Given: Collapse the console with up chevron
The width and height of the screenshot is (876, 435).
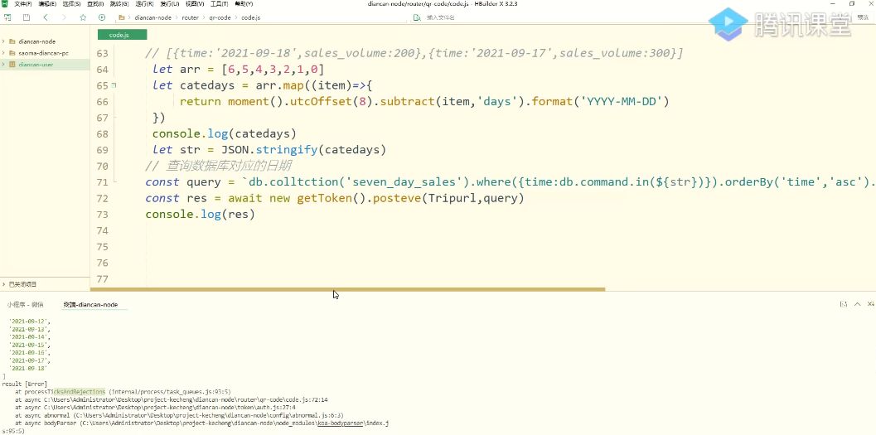Looking at the screenshot, I should click(858, 304).
